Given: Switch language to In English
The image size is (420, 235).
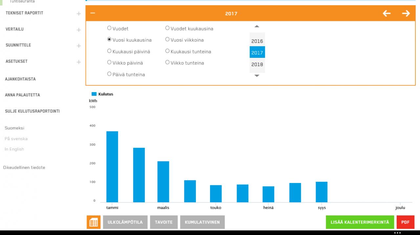Looking at the screenshot, I should (14, 149).
